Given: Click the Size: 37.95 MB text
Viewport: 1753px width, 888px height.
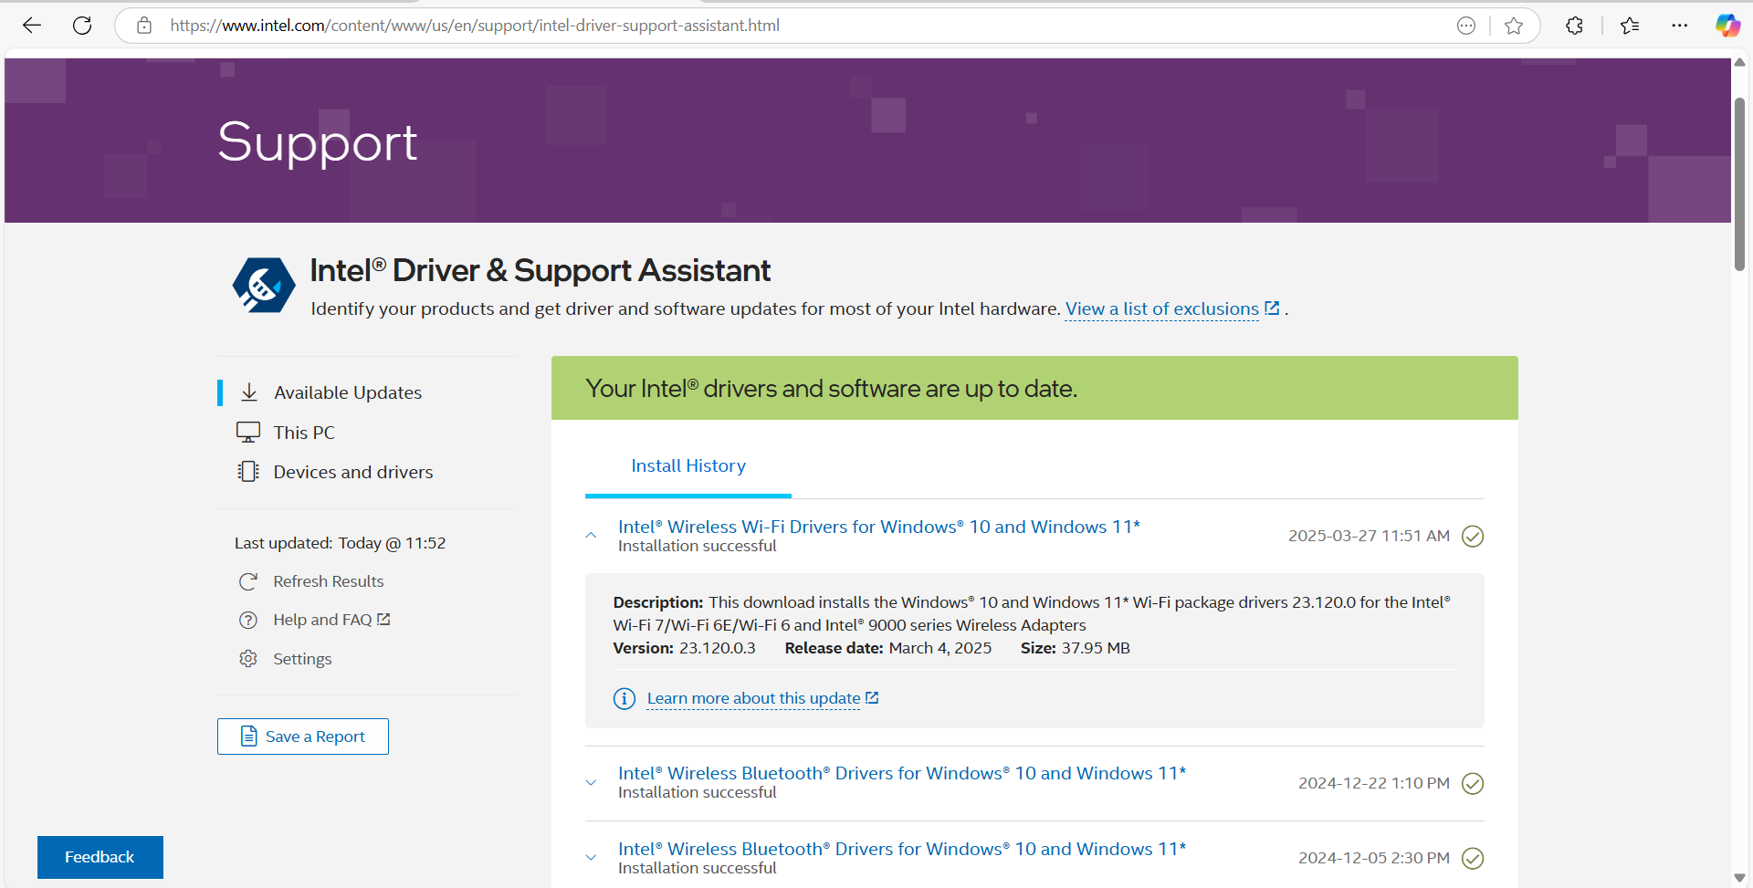Looking at the screenshot, I should click(x=1076, y=648).
